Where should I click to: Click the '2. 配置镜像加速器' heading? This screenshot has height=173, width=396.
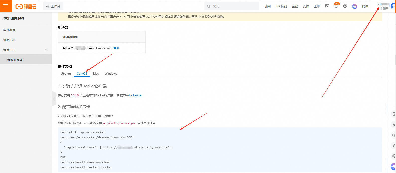74,107
